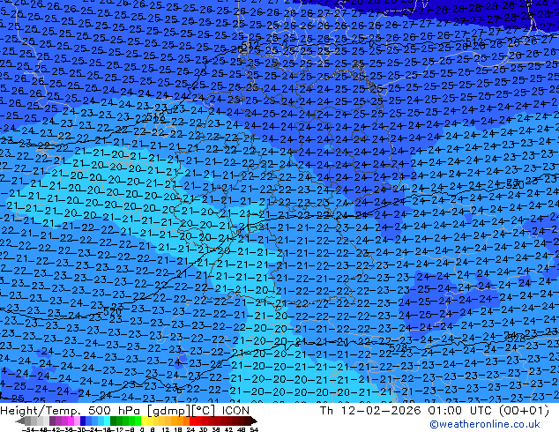Click the '54' value at the legend's end
559x432 pixels.
click(x=254, y=429)
